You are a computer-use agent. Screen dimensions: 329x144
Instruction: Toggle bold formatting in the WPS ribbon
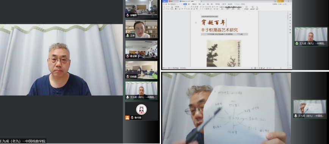pyautogui.click(x=176, y=9)
